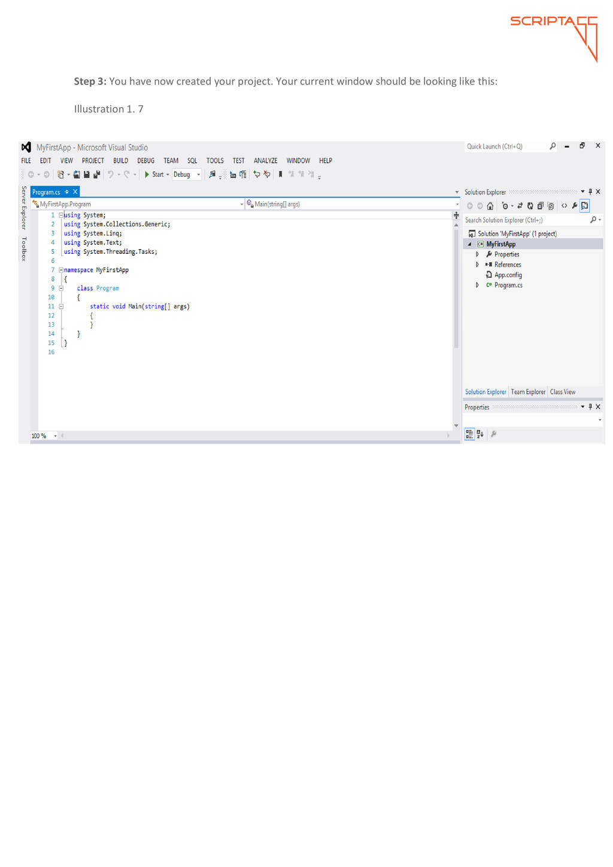
Task: Open the EDIT menu
Action: [45, 160]
